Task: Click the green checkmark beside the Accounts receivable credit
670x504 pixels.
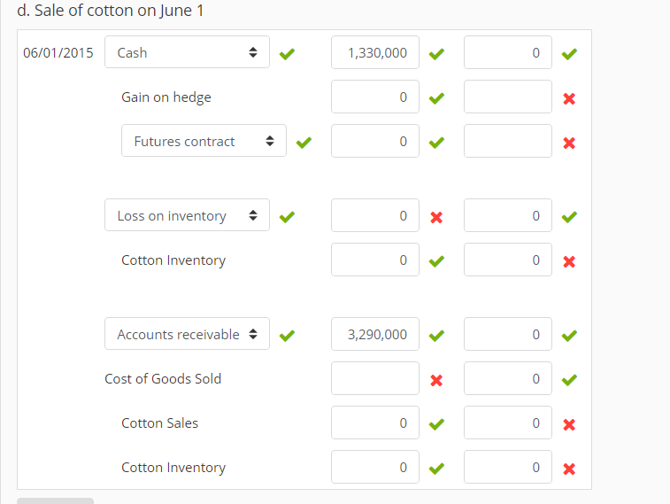Action: 570,336
